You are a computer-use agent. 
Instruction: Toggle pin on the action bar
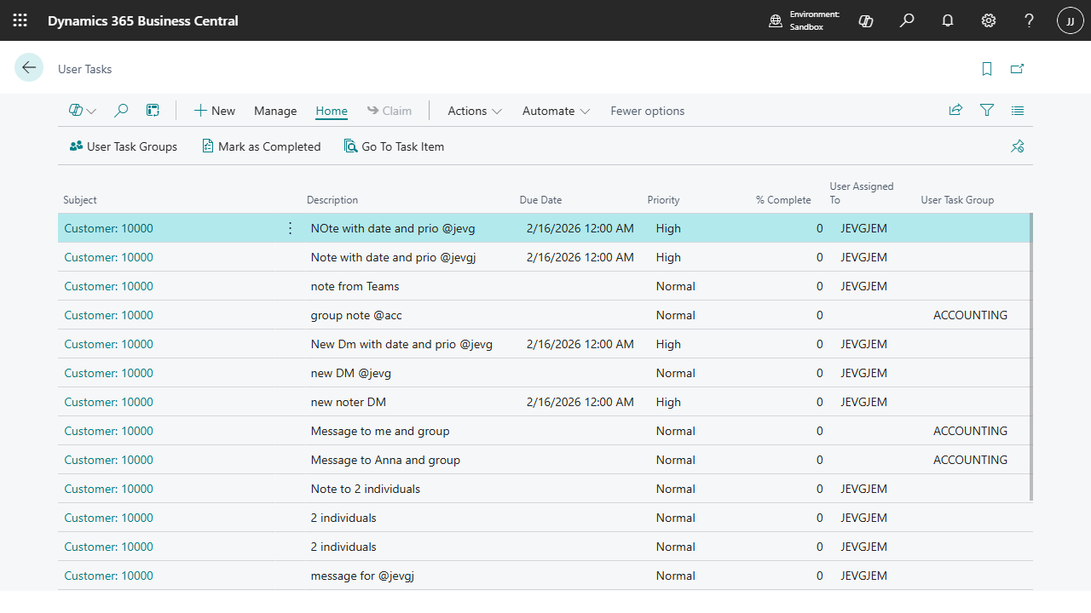click(x=1017, y=146)
